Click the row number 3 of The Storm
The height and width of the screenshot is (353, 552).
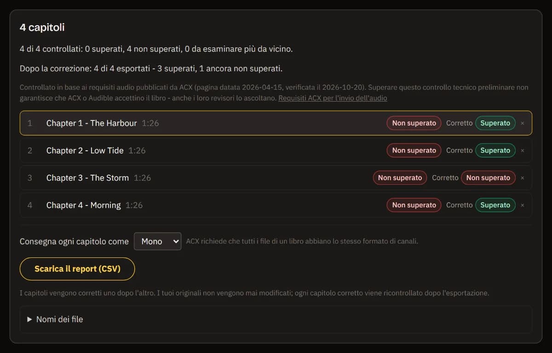pos(30,178)
